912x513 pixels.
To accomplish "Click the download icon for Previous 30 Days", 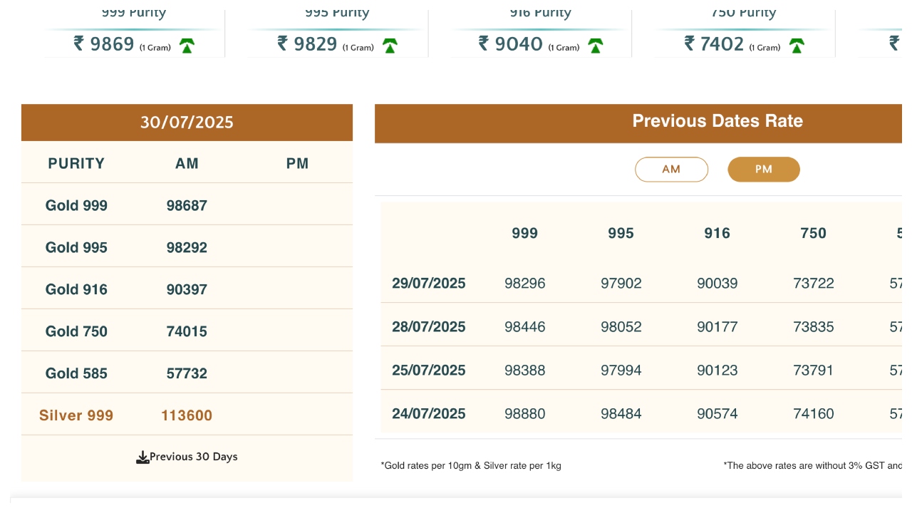I will click(x=142, y=457).
